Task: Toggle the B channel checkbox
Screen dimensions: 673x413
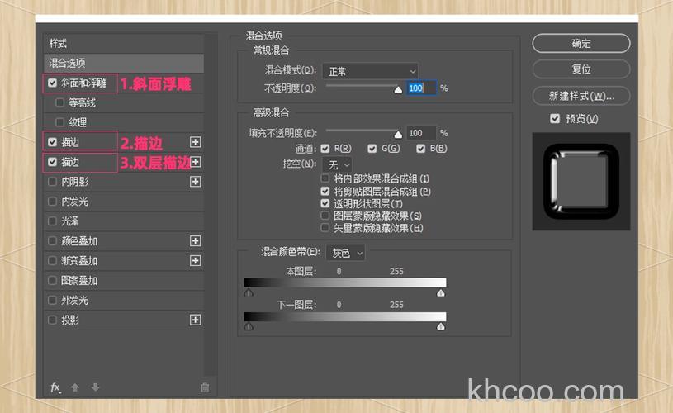Action: tap(420, 149)
